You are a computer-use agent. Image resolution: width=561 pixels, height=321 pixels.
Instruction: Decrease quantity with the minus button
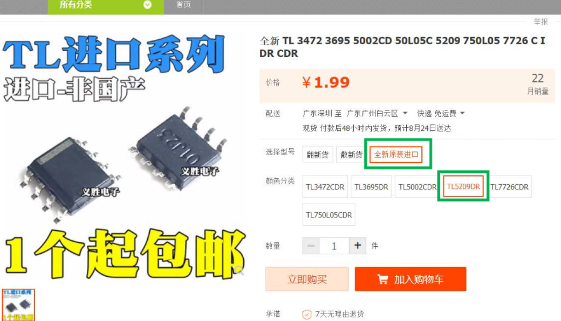tap(311, 246)
